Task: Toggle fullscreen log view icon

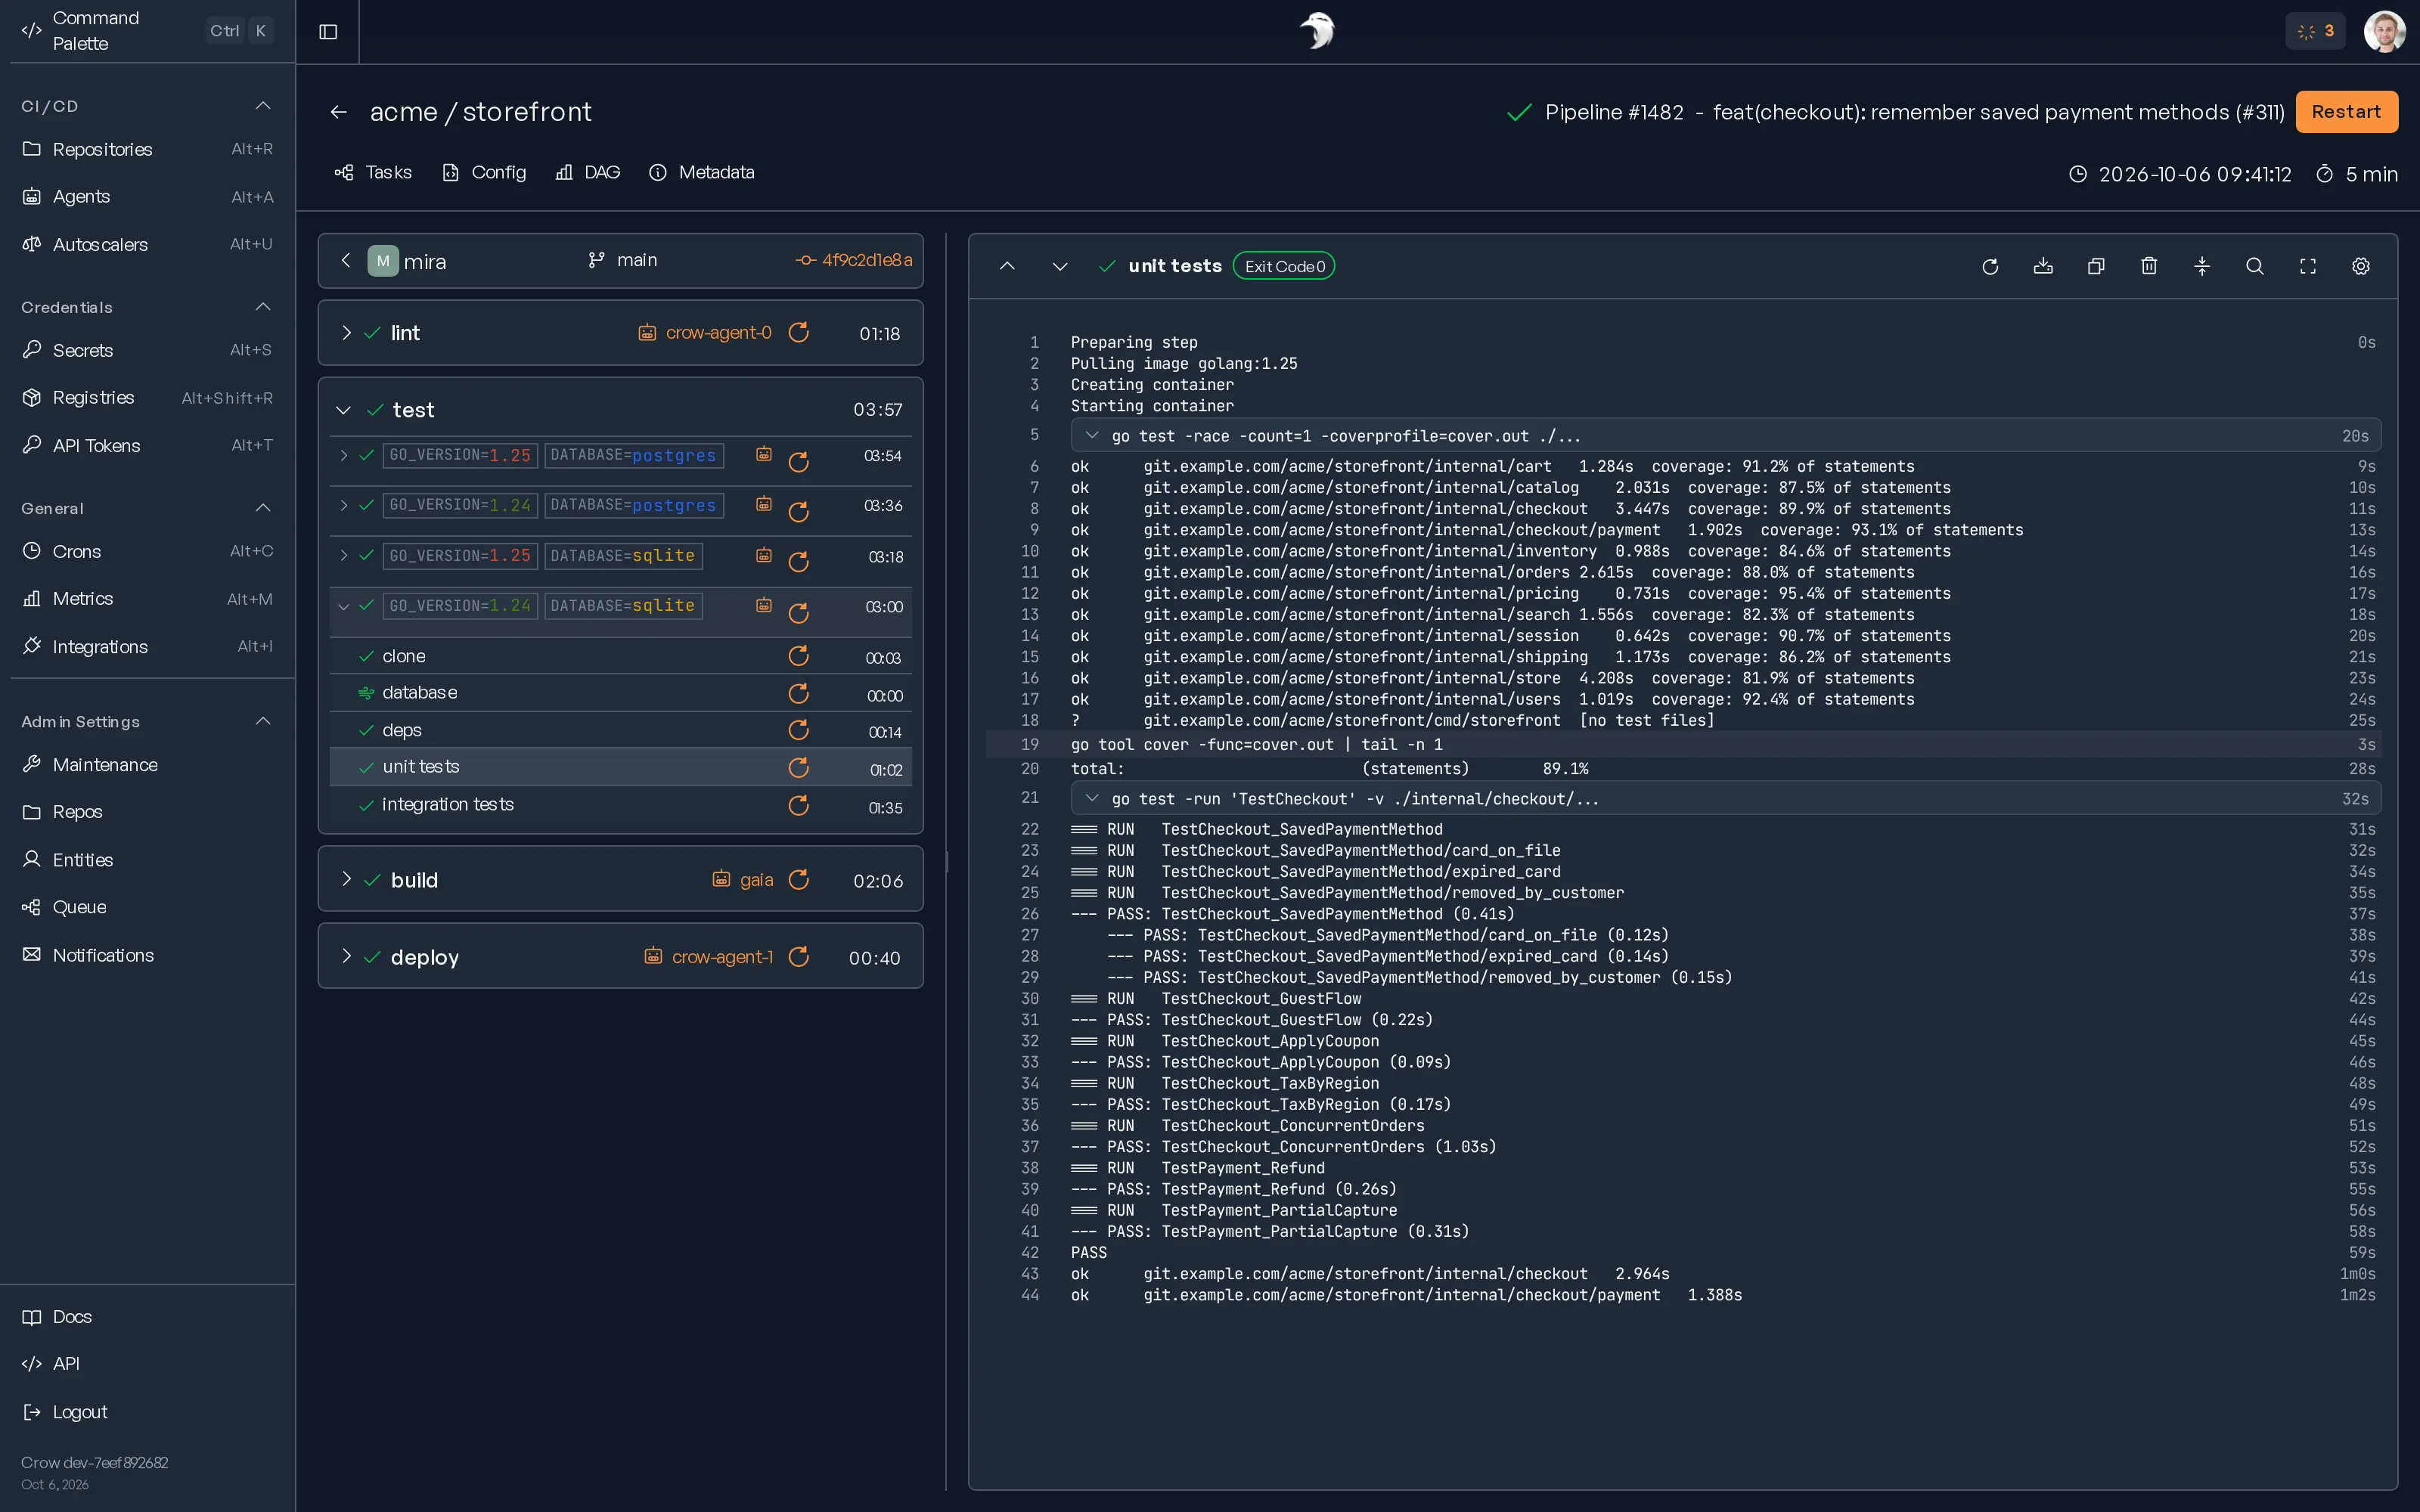Action: 2308,266
